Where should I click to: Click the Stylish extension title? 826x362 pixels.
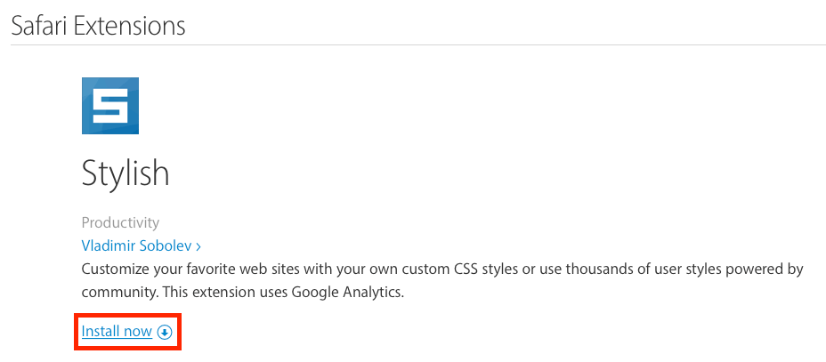point(126,173)
